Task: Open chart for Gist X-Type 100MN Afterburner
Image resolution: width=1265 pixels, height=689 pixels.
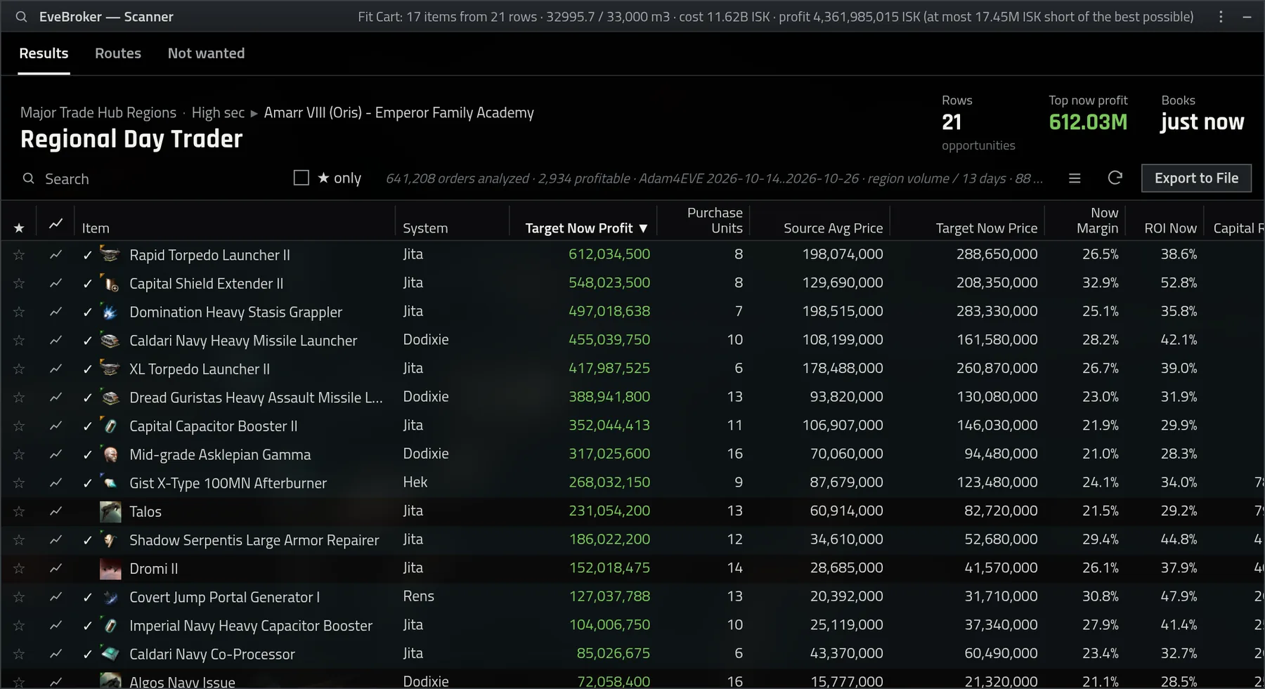Action: tap(56, 483)
